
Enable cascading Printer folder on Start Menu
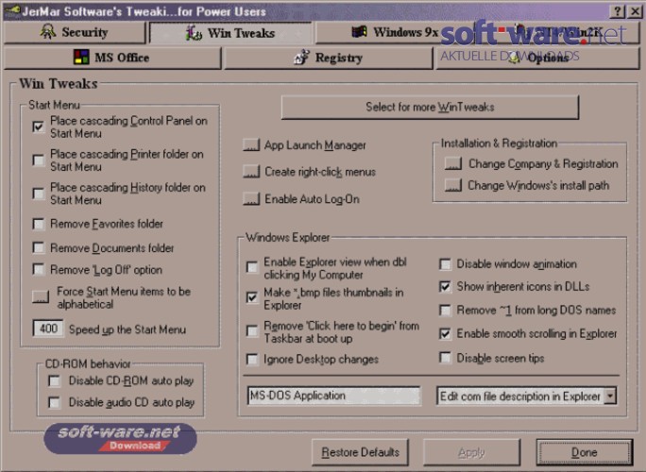39,160
